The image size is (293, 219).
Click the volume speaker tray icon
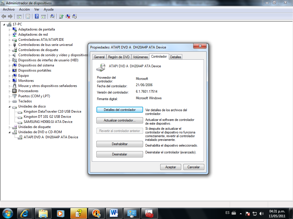tap(262, 214)
